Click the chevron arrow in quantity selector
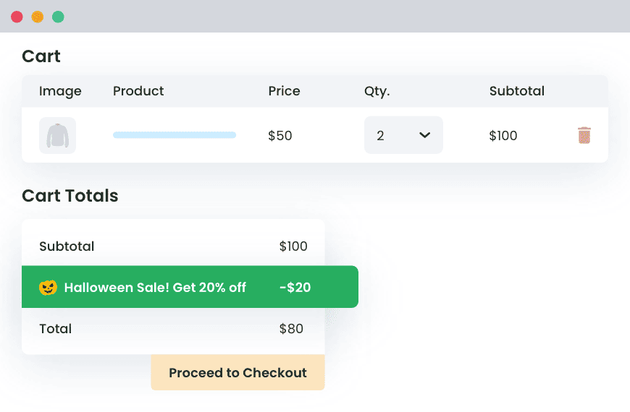630x412 pixels. [425, 135]
